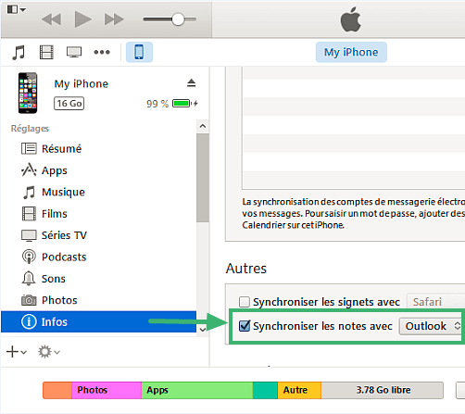
Task: Click the Musique note icon
Action: 30,192
